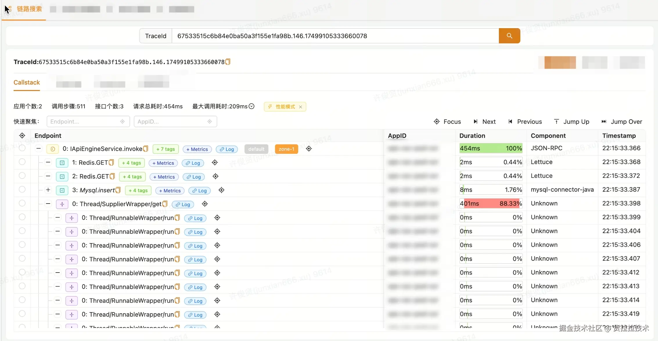Collapse the root IApiEngineService.invoke node

coord(38,148)
